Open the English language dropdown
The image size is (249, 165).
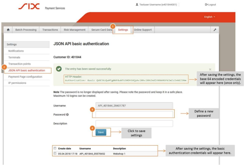point(210,17)
